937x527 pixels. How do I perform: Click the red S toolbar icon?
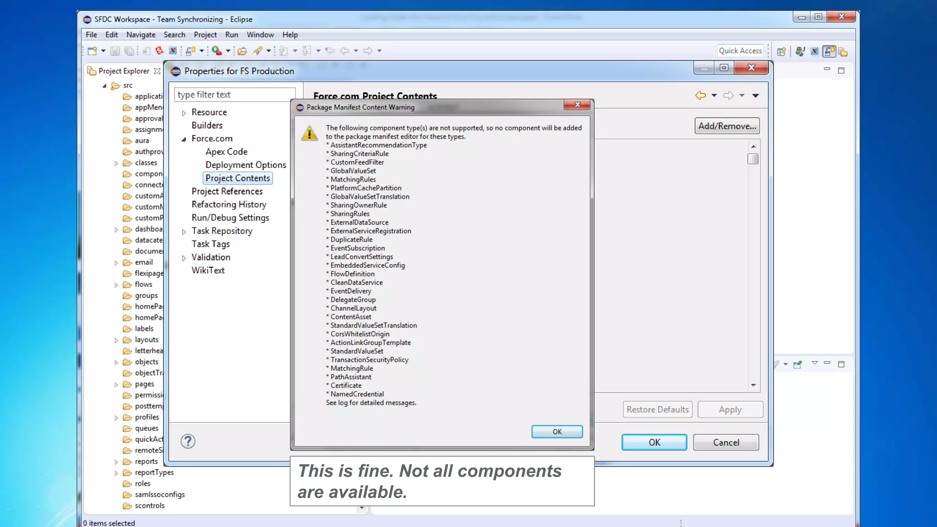pos(159,51)
